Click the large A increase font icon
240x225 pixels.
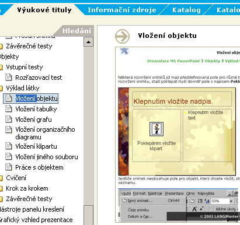click(x=194, y=209)
